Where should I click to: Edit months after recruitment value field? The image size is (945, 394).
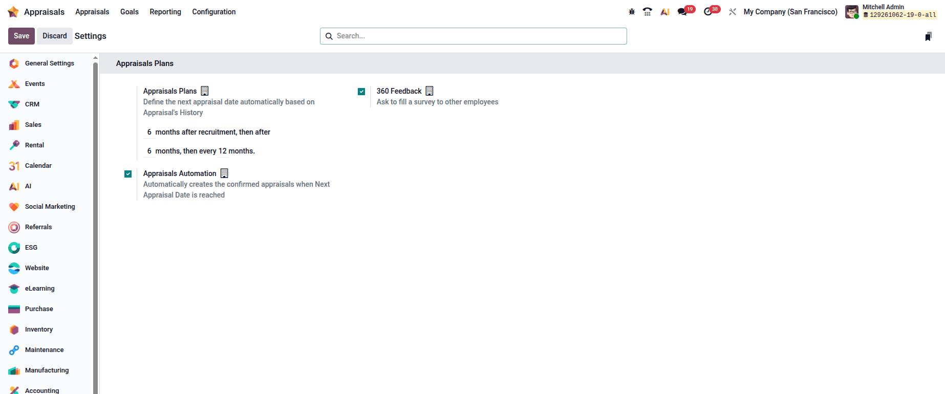tap(149, 132)
